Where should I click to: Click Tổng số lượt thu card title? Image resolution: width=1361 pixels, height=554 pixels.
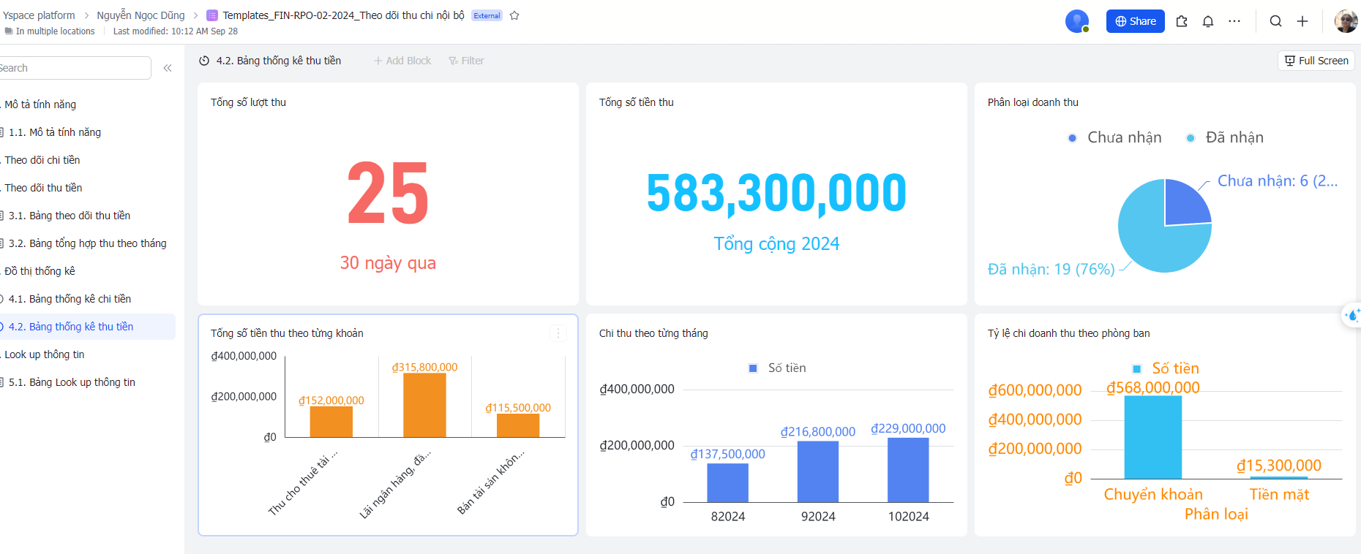pyautogui.click(x=248, y=102)
